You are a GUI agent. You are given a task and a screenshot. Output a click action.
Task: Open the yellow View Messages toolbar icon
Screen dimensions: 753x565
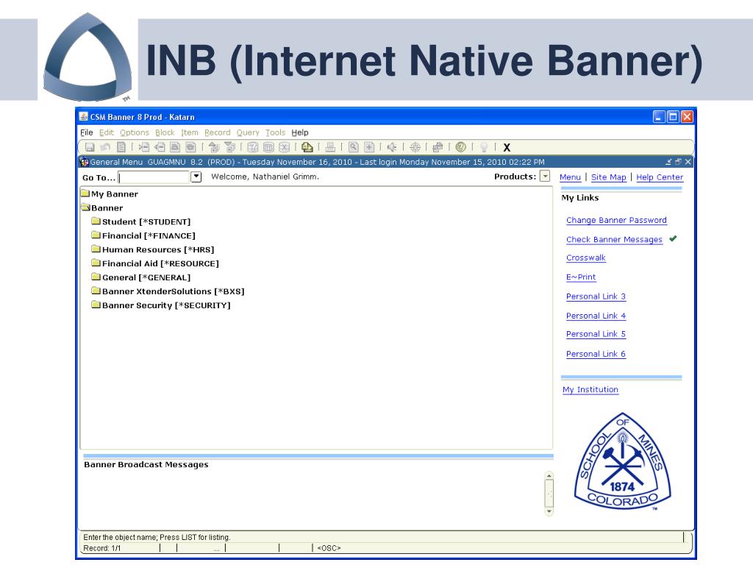(x=307, y=147)
